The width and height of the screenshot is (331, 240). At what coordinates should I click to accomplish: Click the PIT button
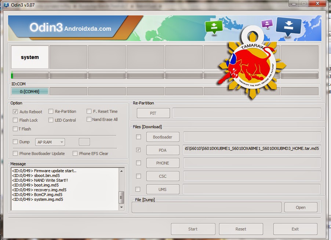tap(153, 113)
